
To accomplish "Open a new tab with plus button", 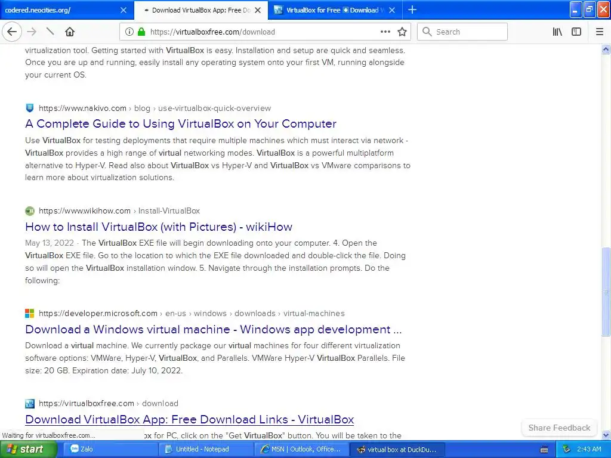I will click(x=412, y=10).
